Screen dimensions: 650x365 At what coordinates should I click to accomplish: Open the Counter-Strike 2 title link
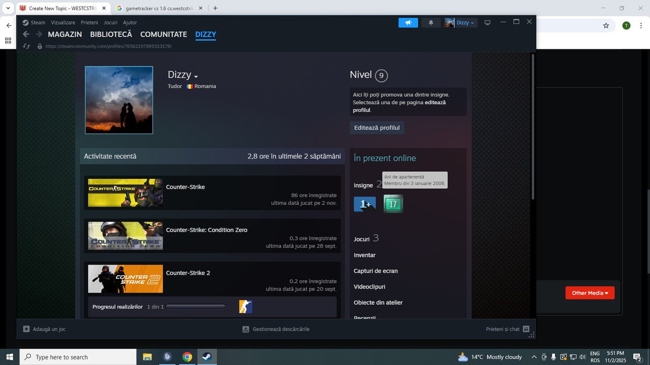188,273
